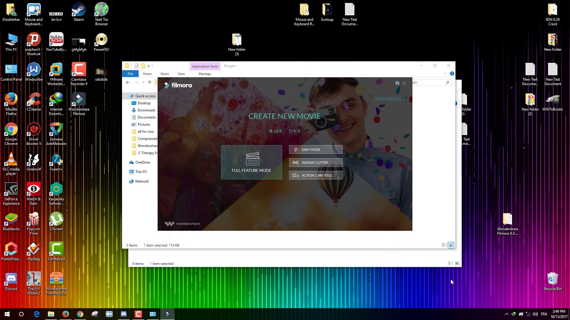Switch to the Share ribbon tab
Image resolution: width=570 pixels, height=320 pixels.
click(164, 74)
